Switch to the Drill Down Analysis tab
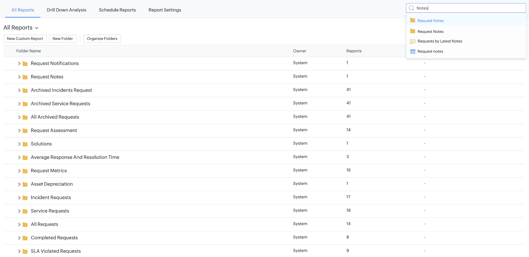This screenshot has width=529, height=257. (66, 10)
